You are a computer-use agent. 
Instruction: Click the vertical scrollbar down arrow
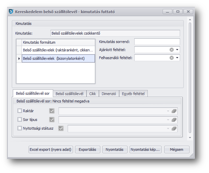(190, 137)
